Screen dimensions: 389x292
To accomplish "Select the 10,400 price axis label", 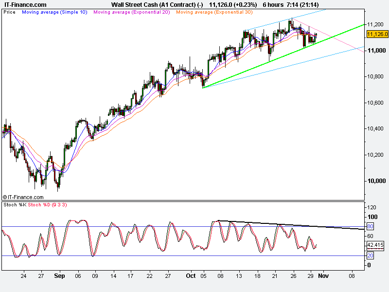I will 375,128.
